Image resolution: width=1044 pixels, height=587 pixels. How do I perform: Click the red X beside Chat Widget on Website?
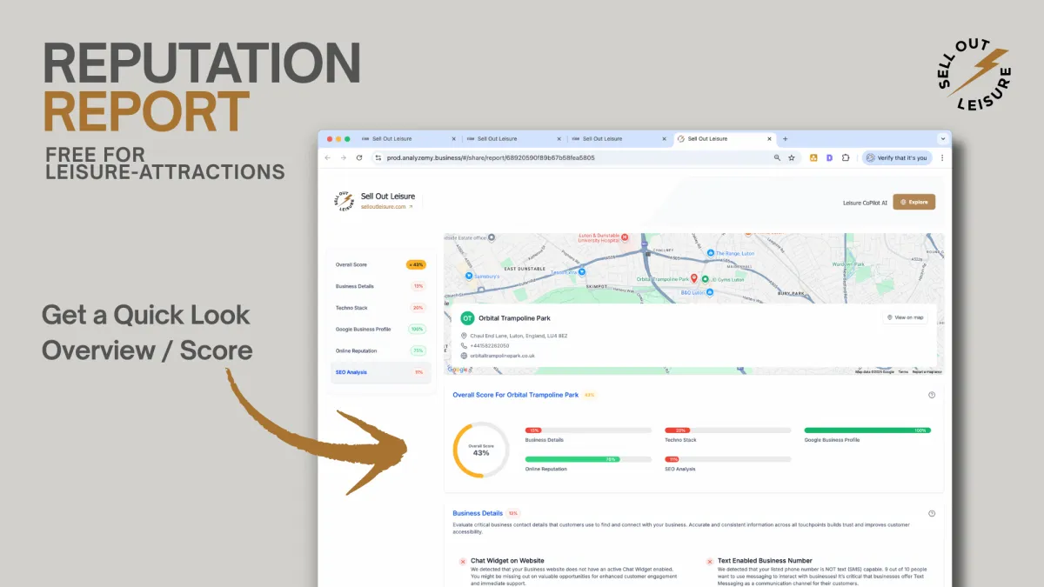tap(463, 562)
